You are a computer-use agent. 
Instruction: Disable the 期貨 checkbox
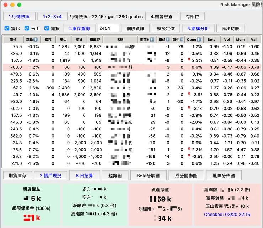coord(47,28)
